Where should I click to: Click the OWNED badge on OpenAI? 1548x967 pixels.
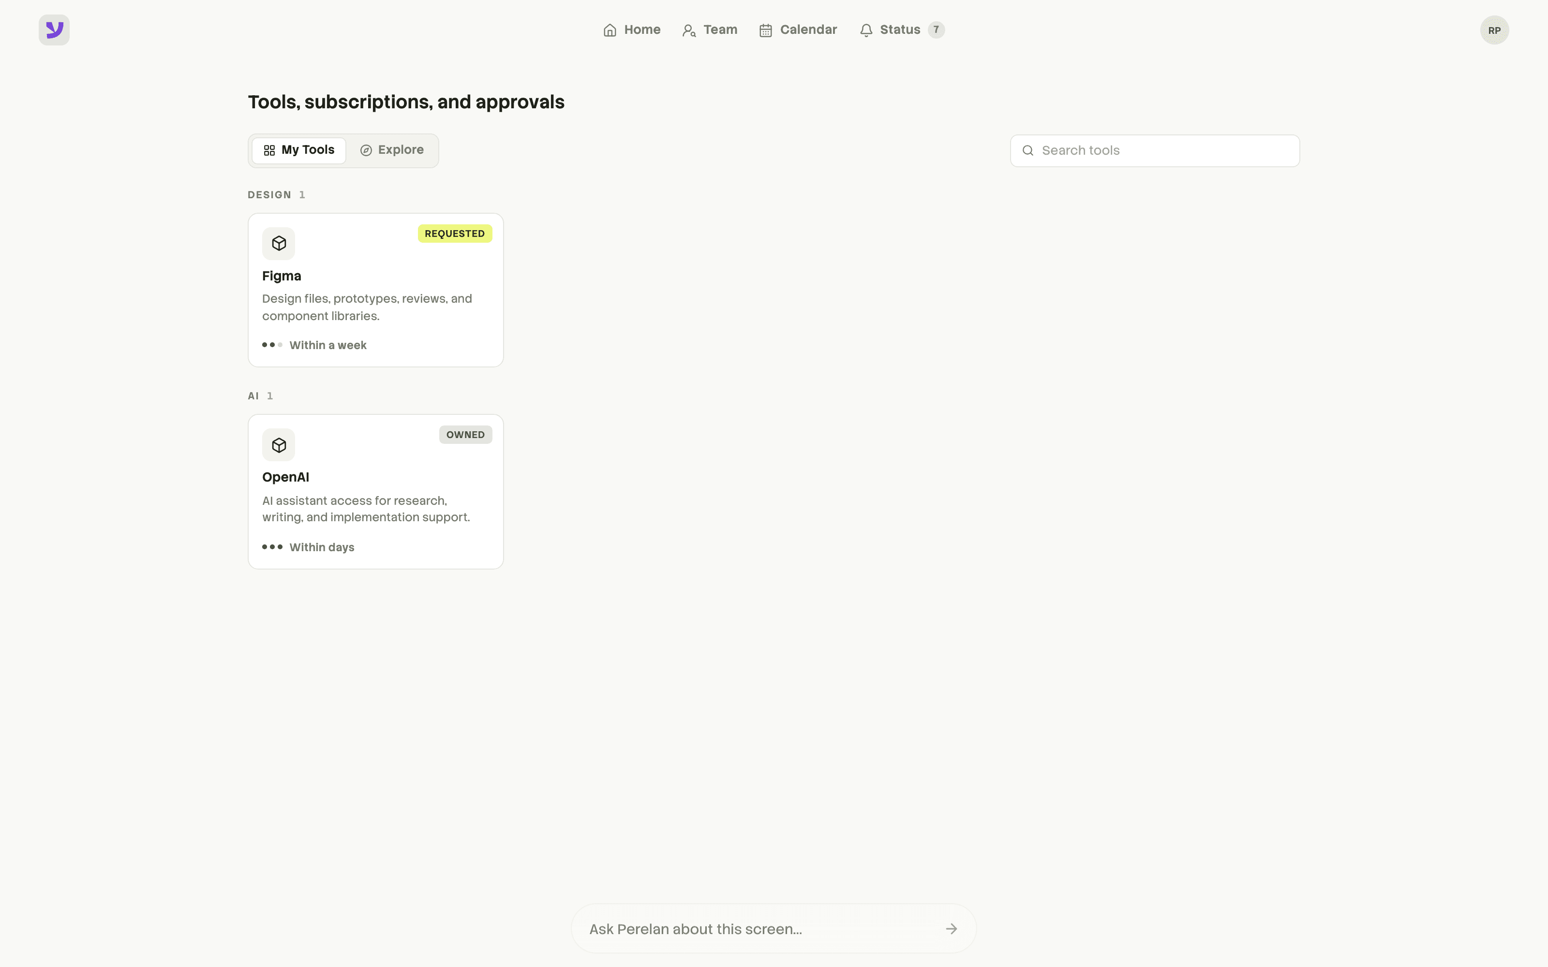click(466, 435)
